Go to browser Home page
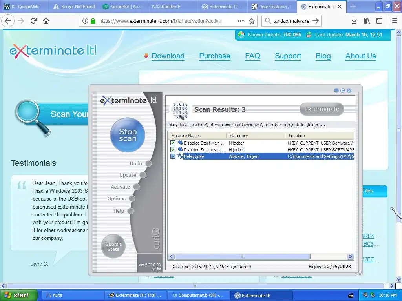 pos(46,21)
